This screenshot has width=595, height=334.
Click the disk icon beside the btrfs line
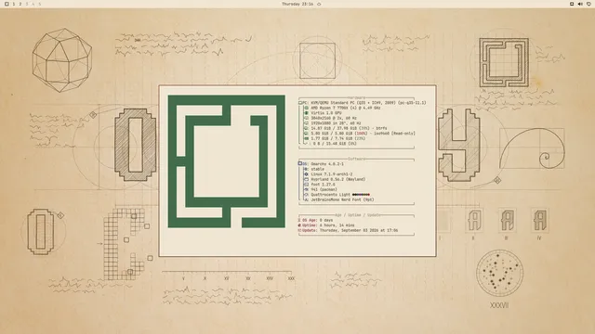click(x=307, y=128)
